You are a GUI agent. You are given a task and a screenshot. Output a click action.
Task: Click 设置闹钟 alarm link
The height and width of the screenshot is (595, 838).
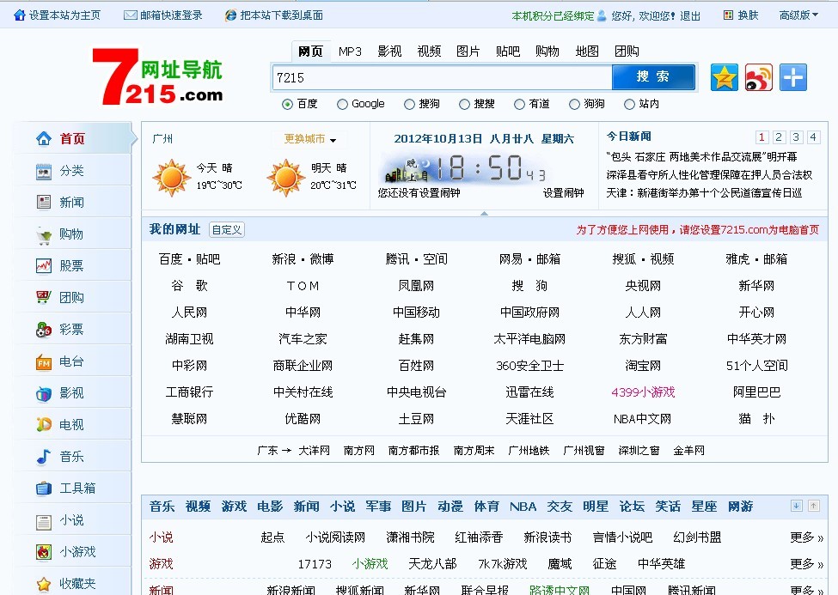coord(563,193)
